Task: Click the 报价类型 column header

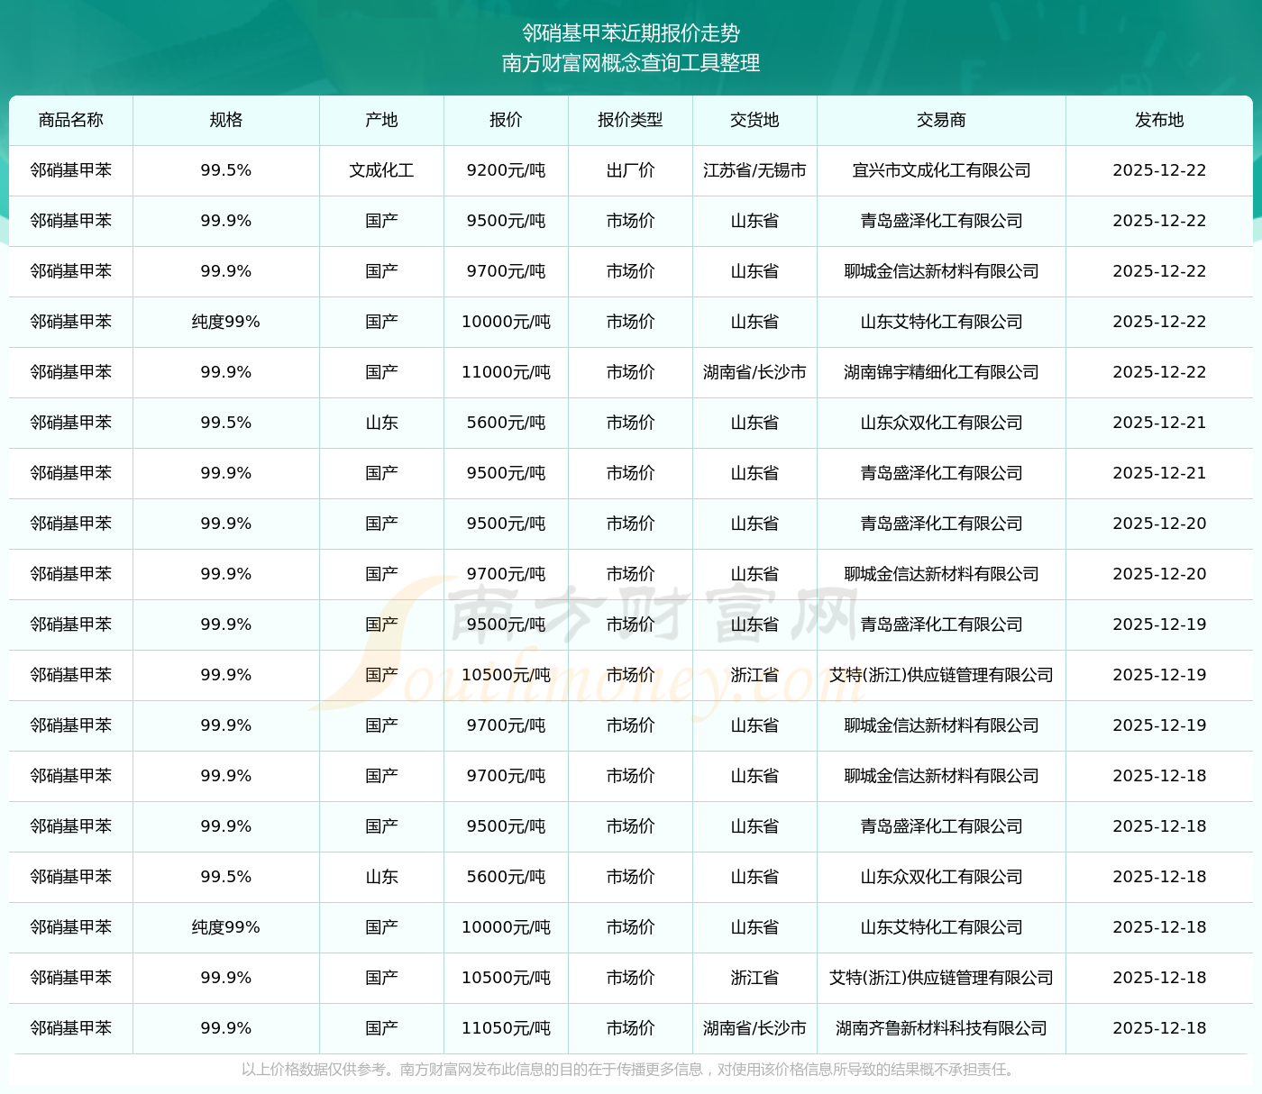Action: click(630, 120)
